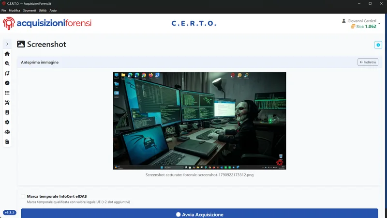Click the 'Marca temporale qualificata' description text
387x218 pixels.
click(78, 202)
